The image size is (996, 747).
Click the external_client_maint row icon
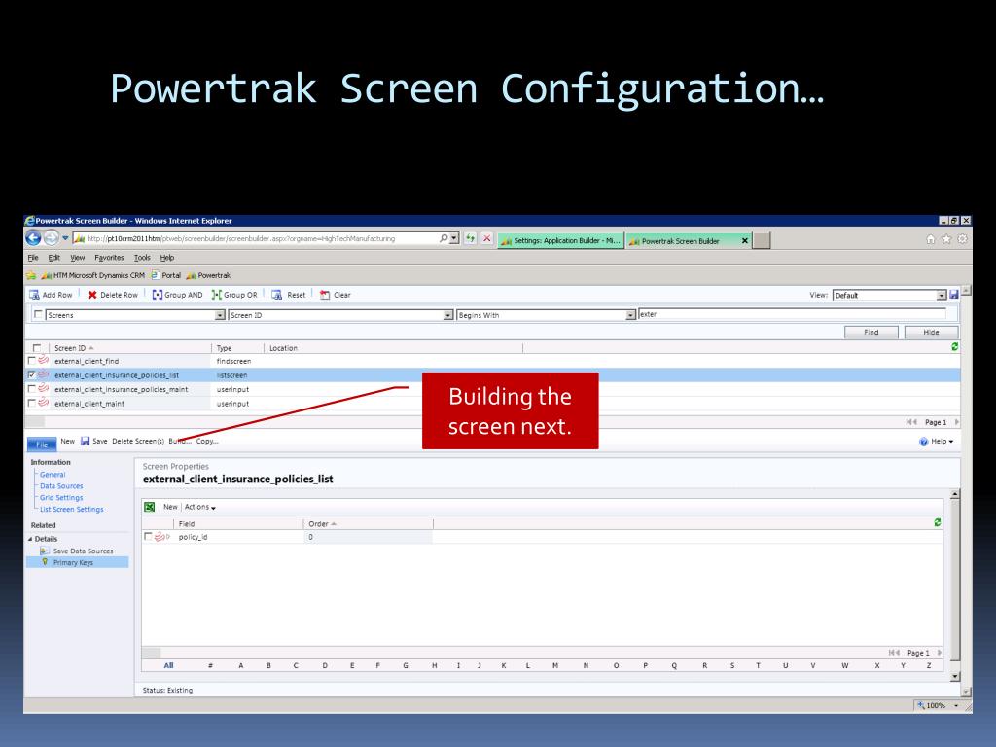pos(43,403)
